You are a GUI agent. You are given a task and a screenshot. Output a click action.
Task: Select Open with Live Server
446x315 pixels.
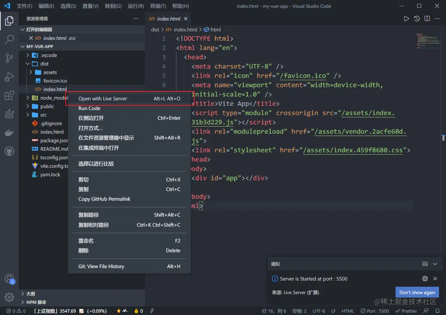(x=129, y=98)
